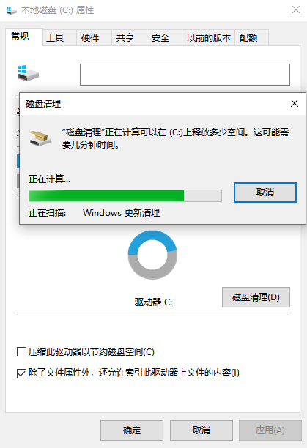Open the 硬件 tab
307x448 pixels.
click(94, 37)
